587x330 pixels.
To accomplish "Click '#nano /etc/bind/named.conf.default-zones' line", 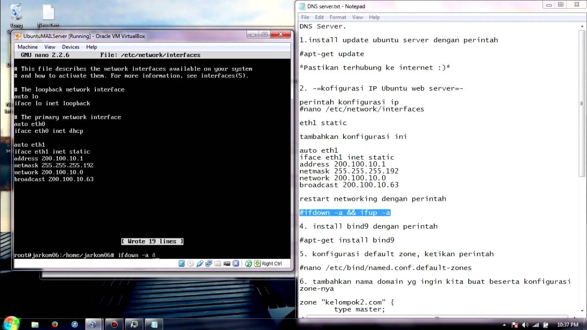I will [386, 268].
